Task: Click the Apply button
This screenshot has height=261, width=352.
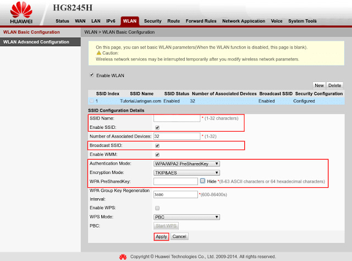Action: point(161,236)
